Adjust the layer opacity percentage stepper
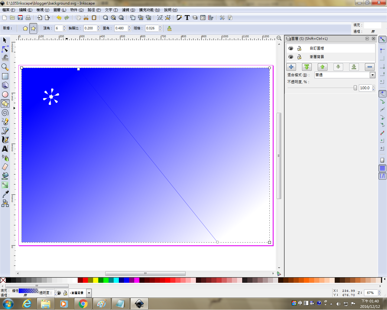The width and height of the screenshot is (387, 310). (x=374, y=88)
